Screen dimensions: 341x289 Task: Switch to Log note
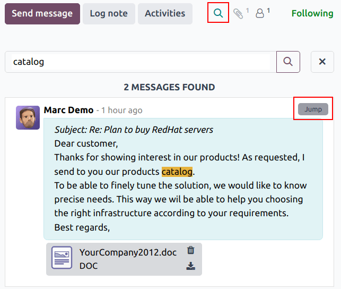(x=109, y=13)
